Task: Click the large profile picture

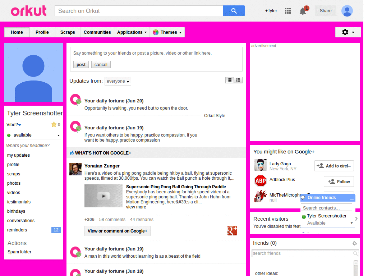Action: tap(33, 73)
